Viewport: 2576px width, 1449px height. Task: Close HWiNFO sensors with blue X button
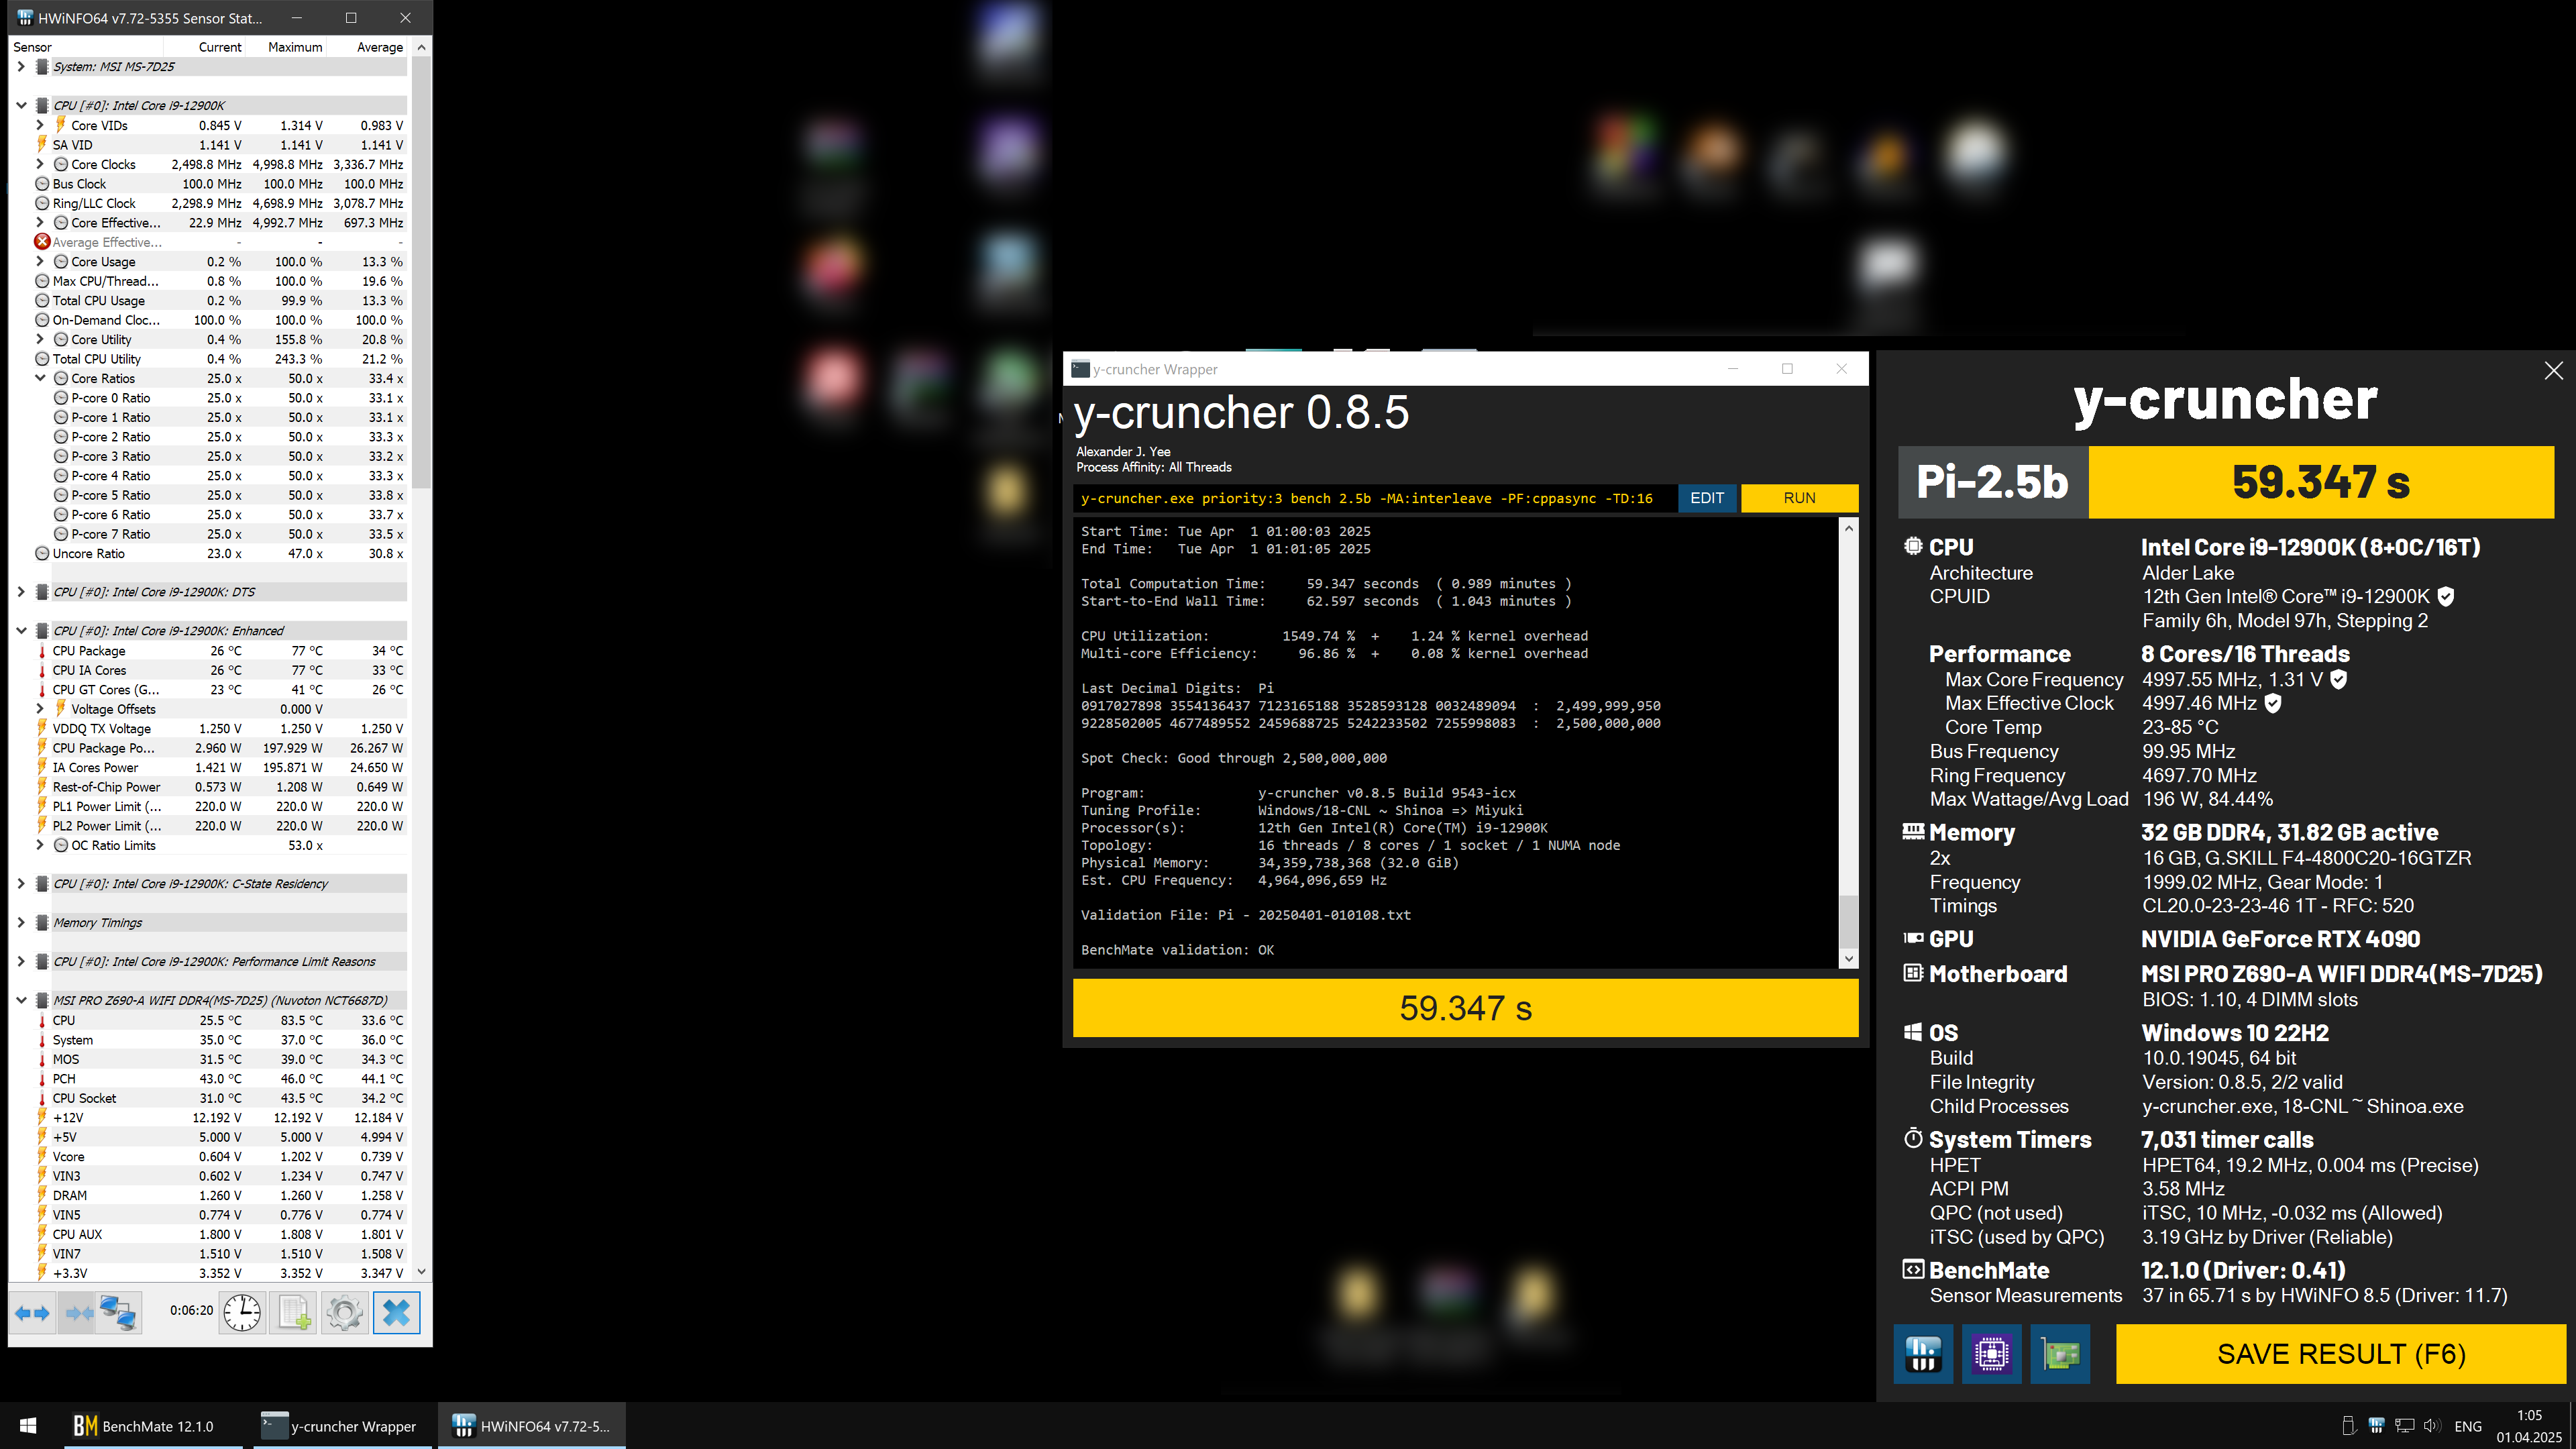[397, 1312]
